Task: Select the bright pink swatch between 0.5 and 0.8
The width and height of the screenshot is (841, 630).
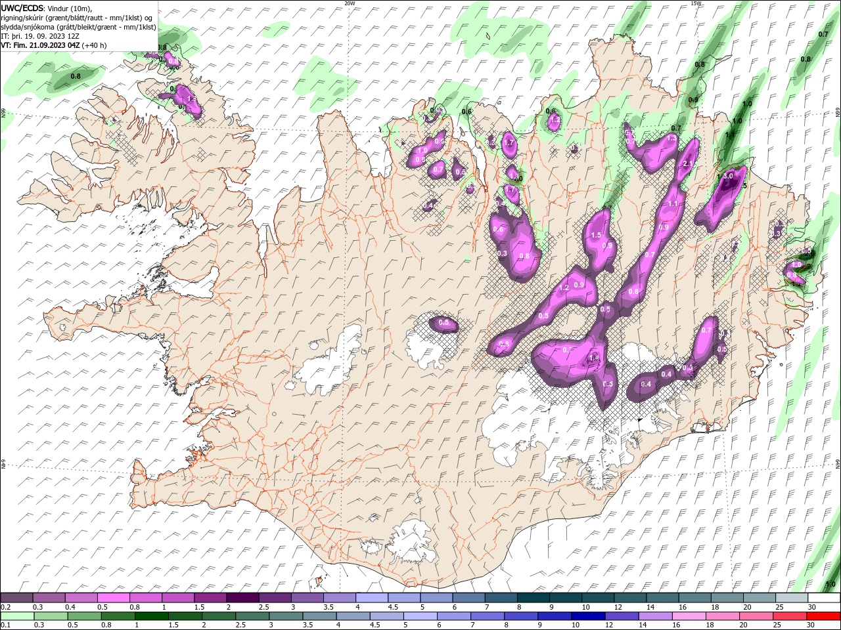Action: click(114, 598)
